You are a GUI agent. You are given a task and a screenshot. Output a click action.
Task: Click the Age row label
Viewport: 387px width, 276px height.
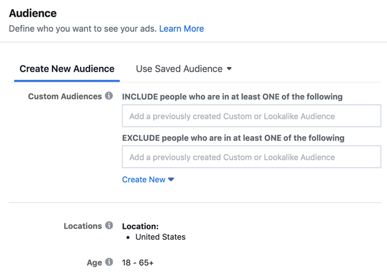pos(94,263)
